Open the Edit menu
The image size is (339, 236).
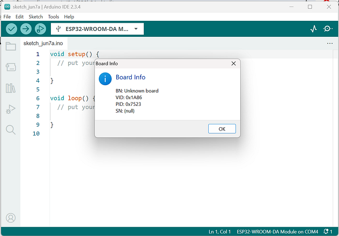click(x=19, y=16)
